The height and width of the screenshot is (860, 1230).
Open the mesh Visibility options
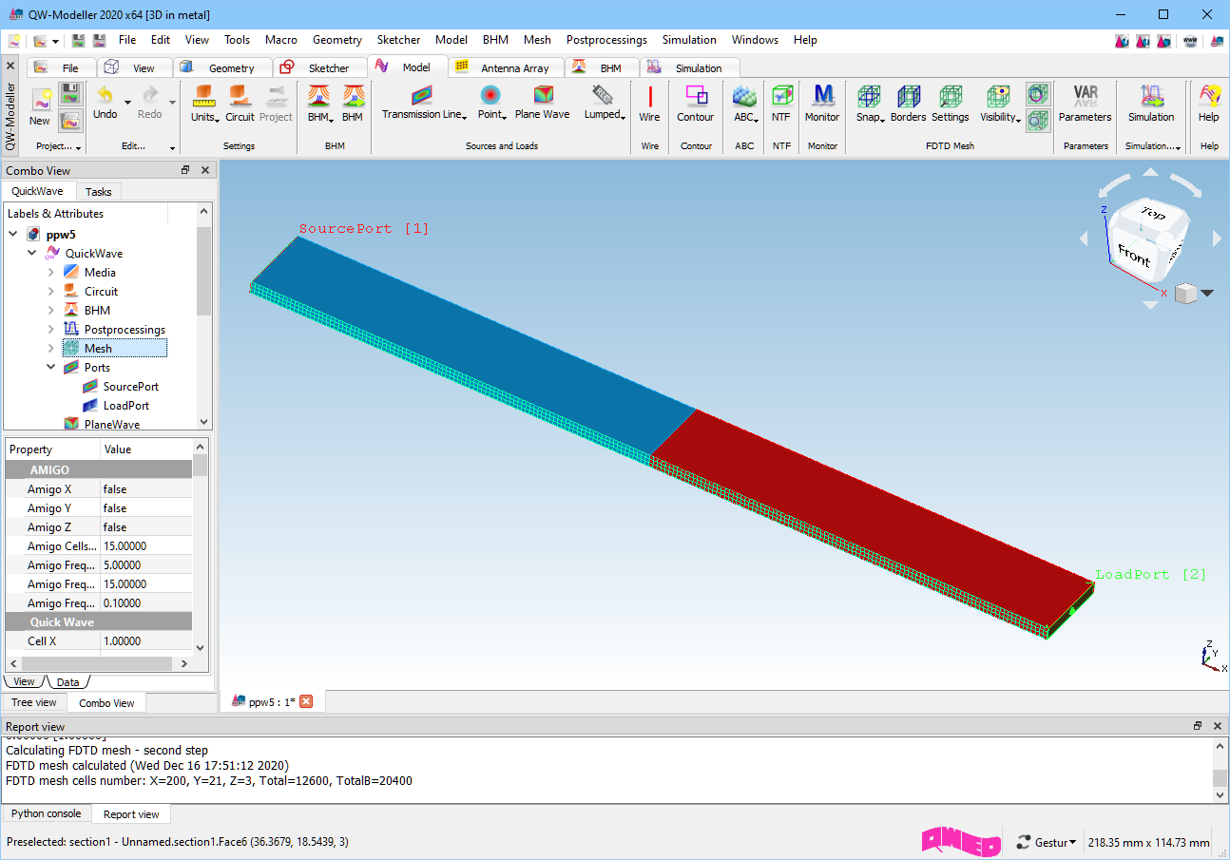coord(1000,105)
